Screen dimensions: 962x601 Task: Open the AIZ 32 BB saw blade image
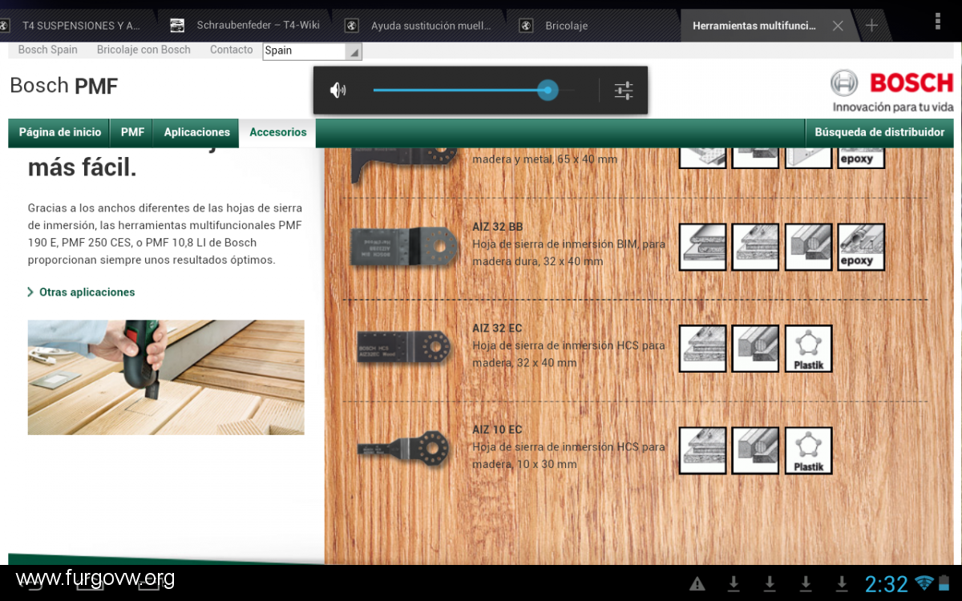click(x=404, y=247)
